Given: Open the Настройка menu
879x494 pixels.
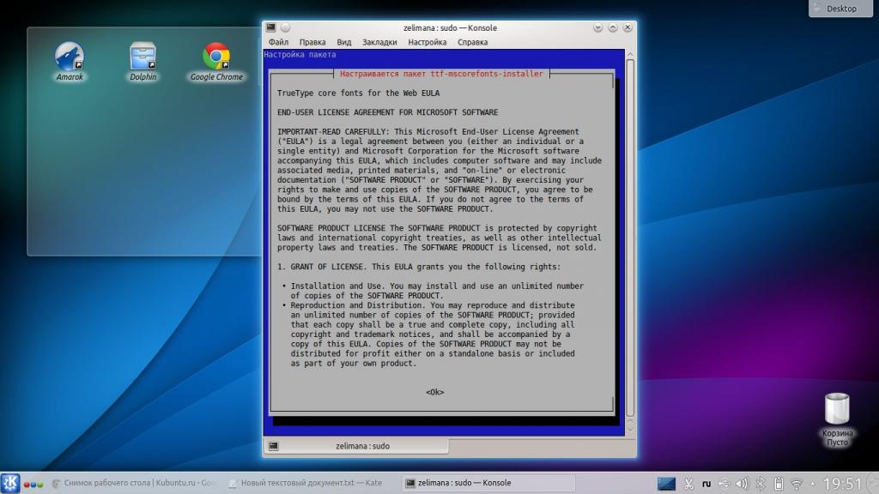Looking at the screenshot, I should click(x=427, y=42).
